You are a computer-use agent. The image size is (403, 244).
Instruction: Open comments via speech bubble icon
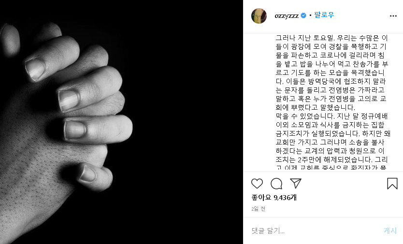pos(276,184)
